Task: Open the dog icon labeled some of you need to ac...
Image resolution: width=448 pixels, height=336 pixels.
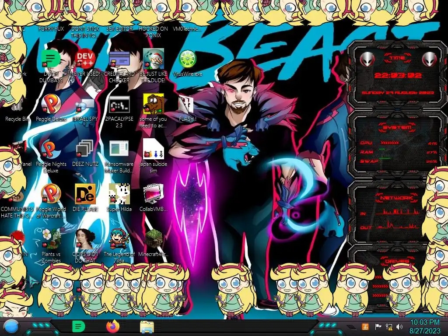Action: pos(153,104)
